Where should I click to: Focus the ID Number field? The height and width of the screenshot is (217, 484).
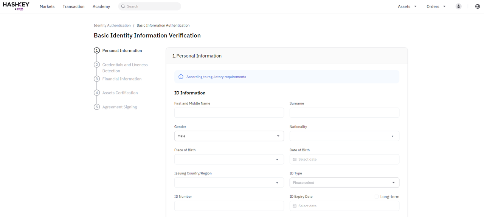pyautogui.click(x=229, y=206)
